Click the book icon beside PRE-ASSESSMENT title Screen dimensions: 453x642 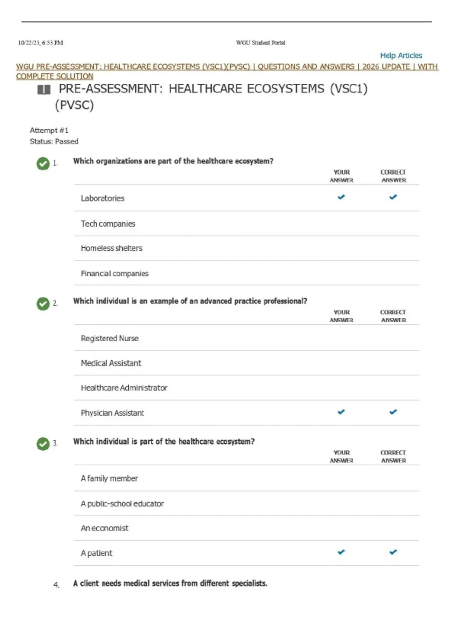44,90
